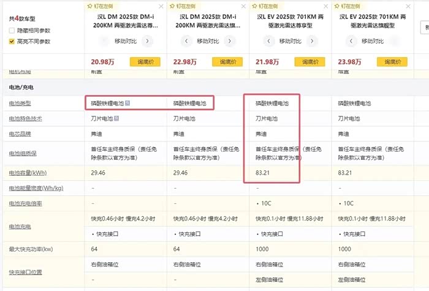Screen dimensions: 429x291
Task: Select the 22.98万 price text
Action: 185,62
